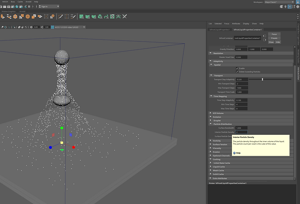Collapse the Resolution section

coord(211,53)
